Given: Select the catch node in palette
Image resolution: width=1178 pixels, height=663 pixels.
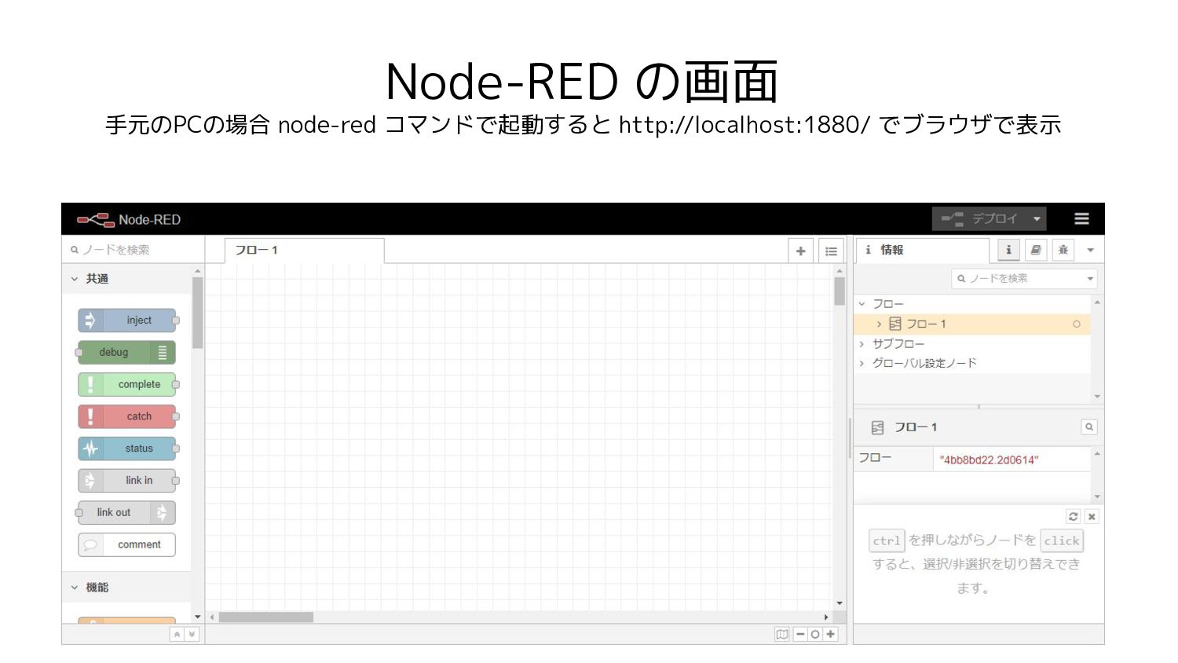Looking at the screenshot, I should [126, 416].
